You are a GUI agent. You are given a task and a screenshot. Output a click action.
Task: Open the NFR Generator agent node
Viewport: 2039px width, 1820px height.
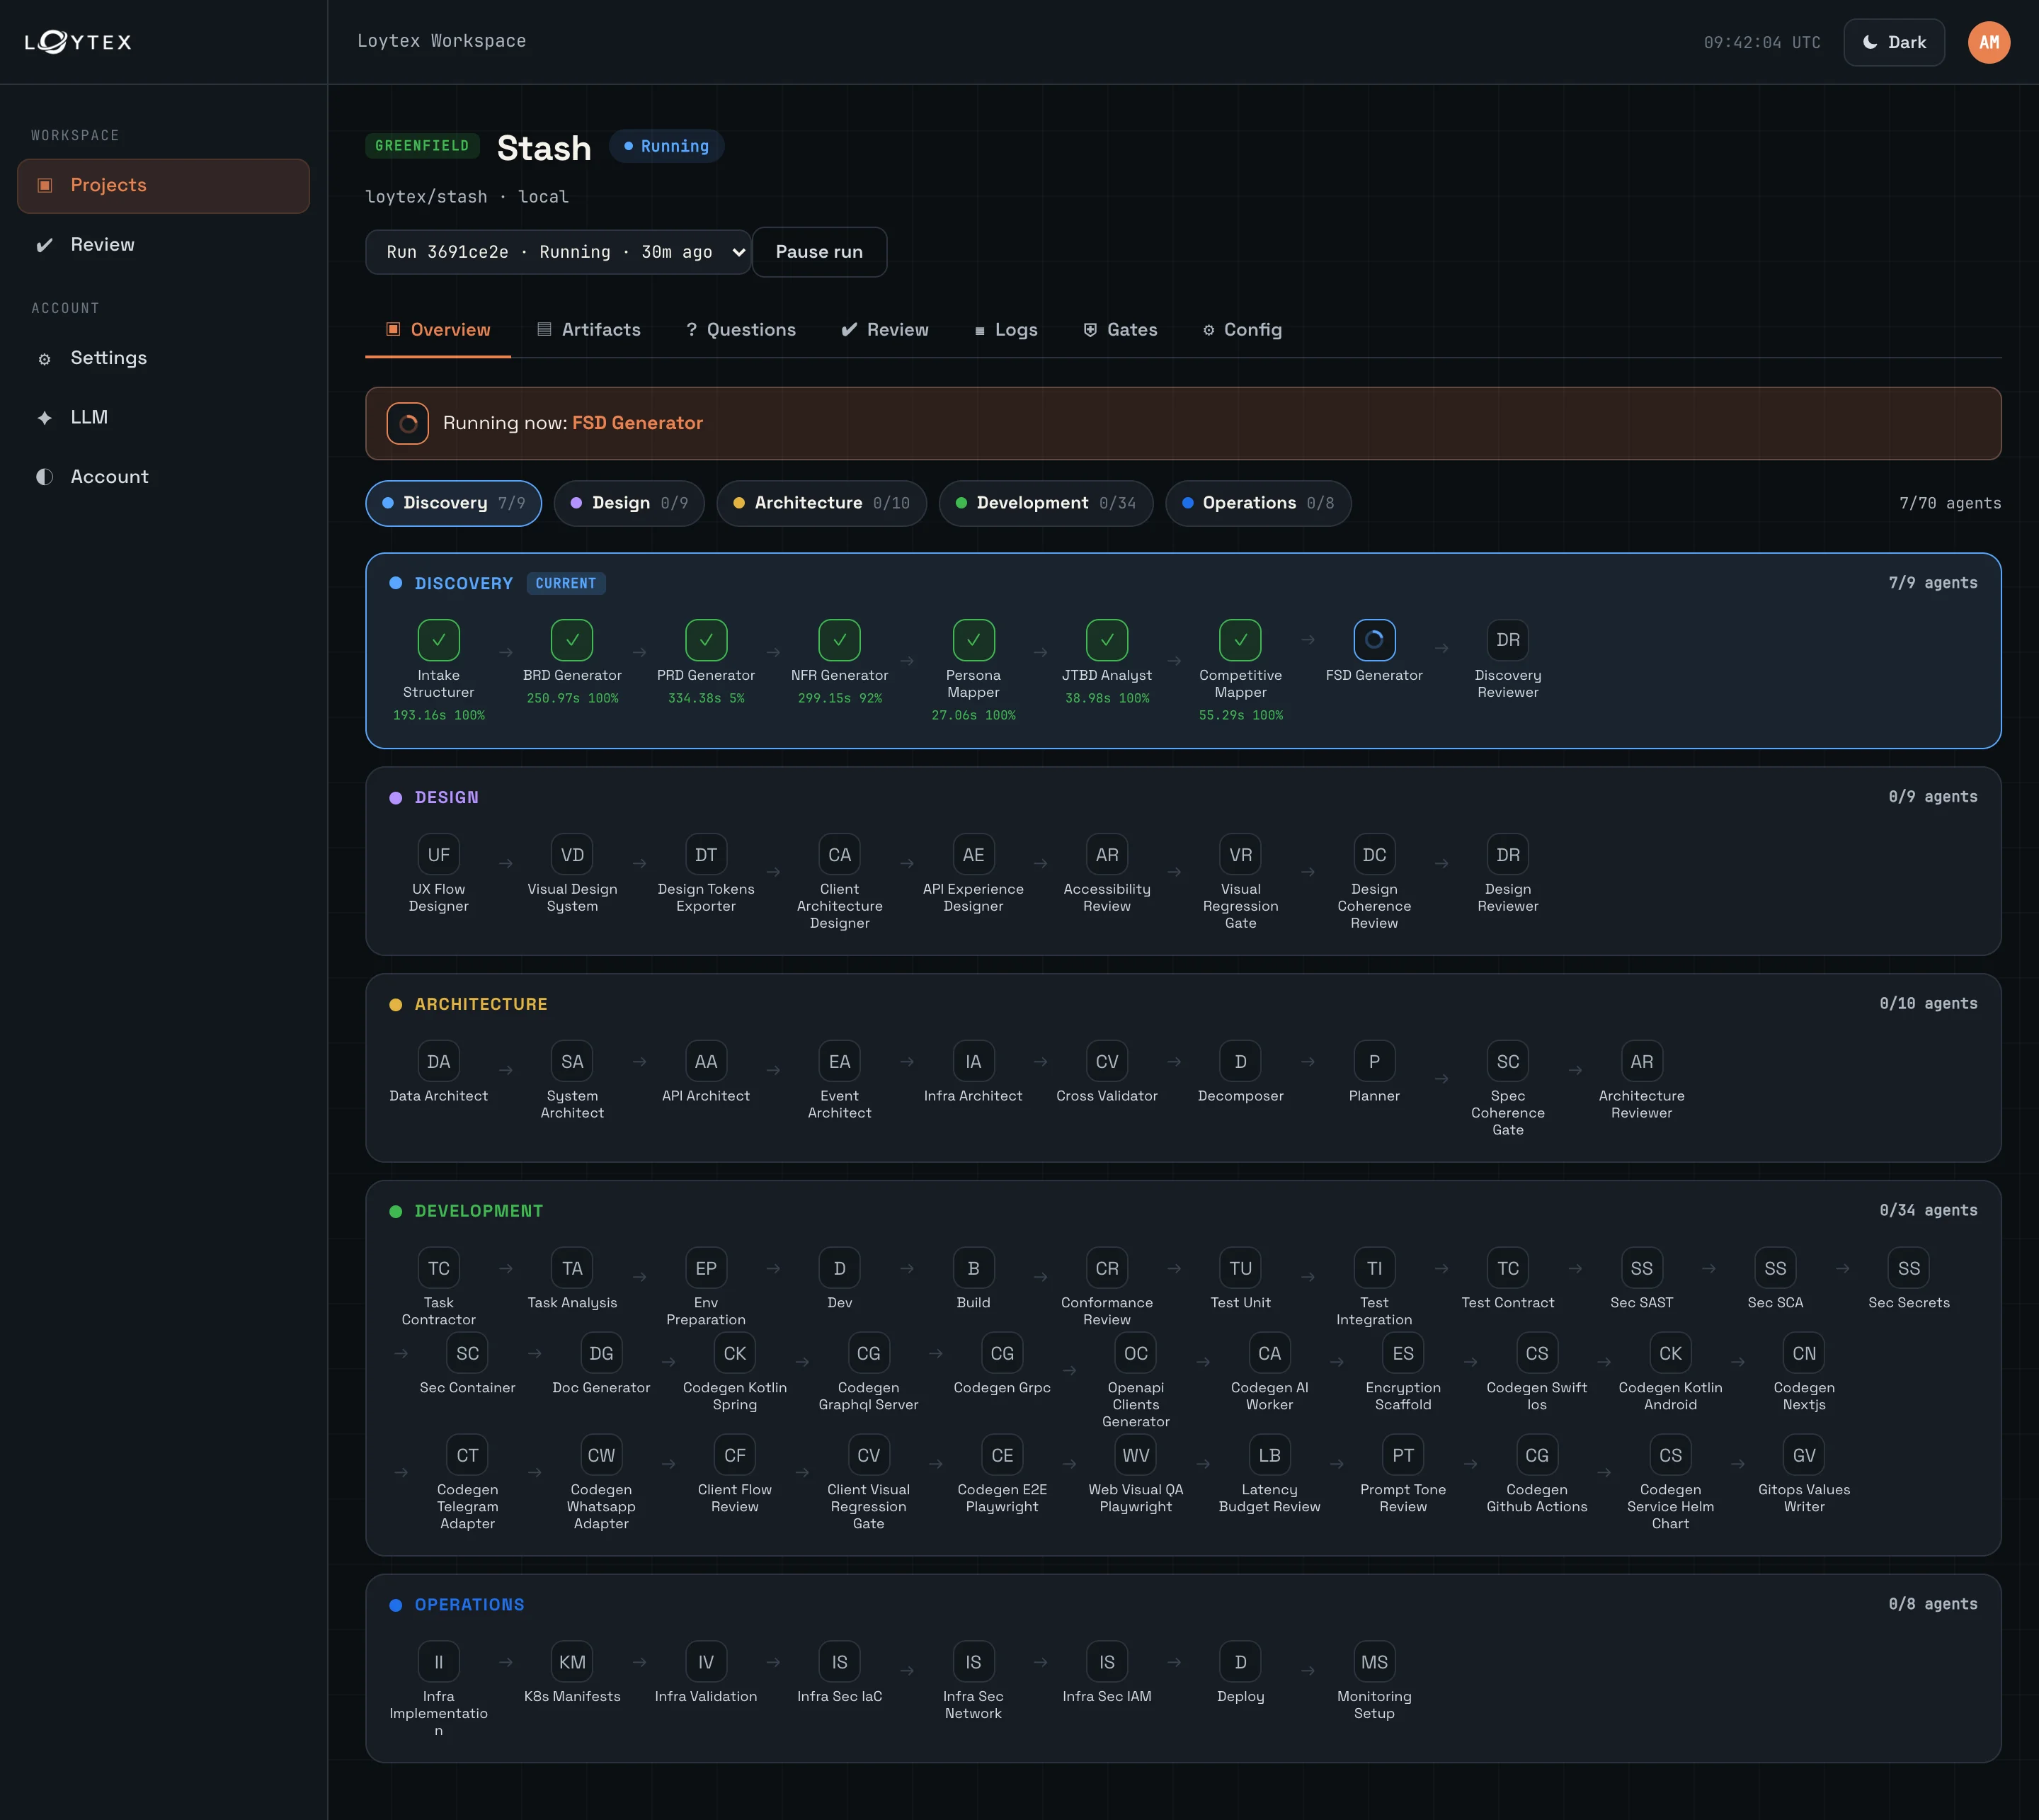tap(840, 640)
